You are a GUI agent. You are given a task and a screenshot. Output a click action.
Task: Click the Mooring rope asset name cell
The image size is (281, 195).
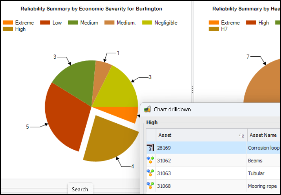point(264,186)
